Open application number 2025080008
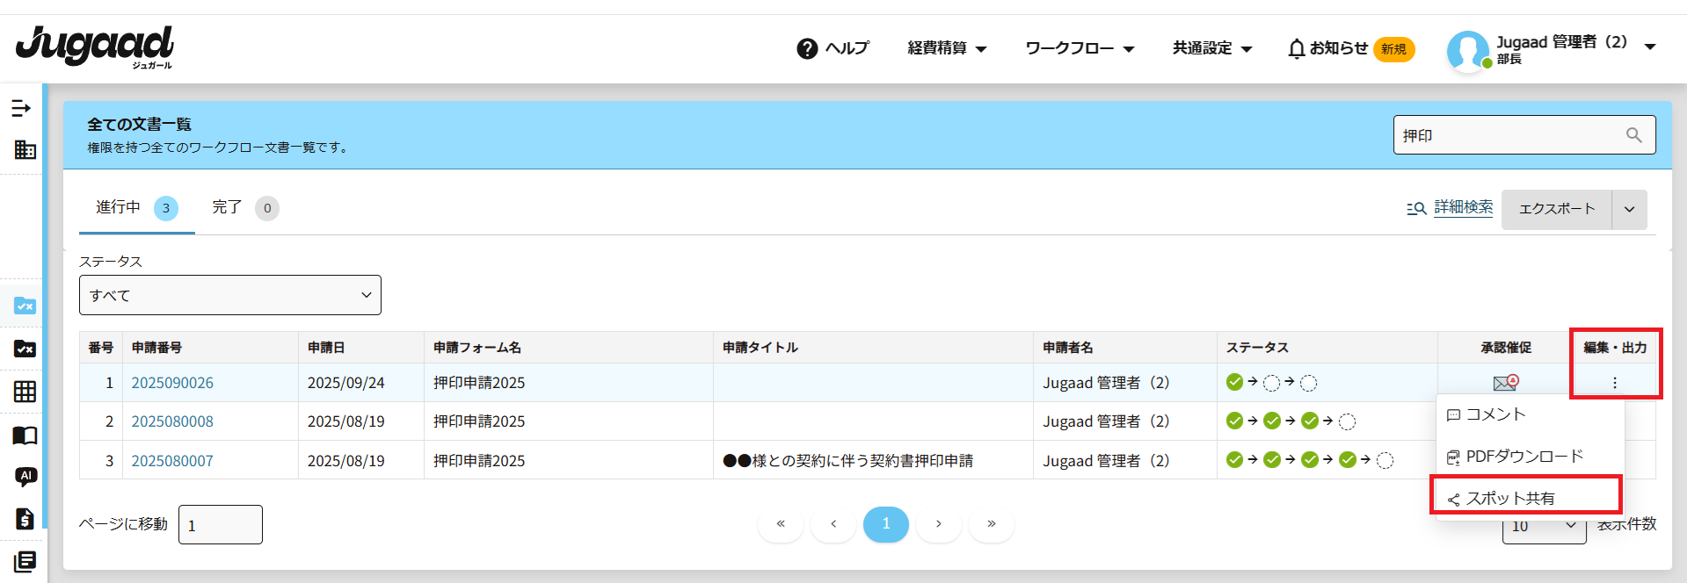 click(x=172, y=421)
